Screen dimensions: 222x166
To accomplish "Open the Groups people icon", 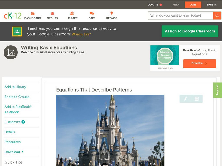I will click(52, 13).
